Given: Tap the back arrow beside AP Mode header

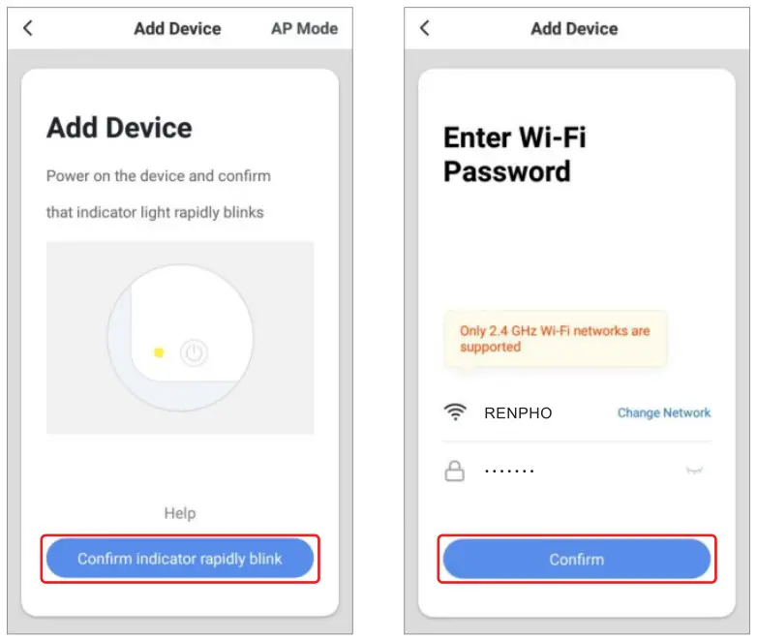Looking at the screenshot, I should 27,28.
